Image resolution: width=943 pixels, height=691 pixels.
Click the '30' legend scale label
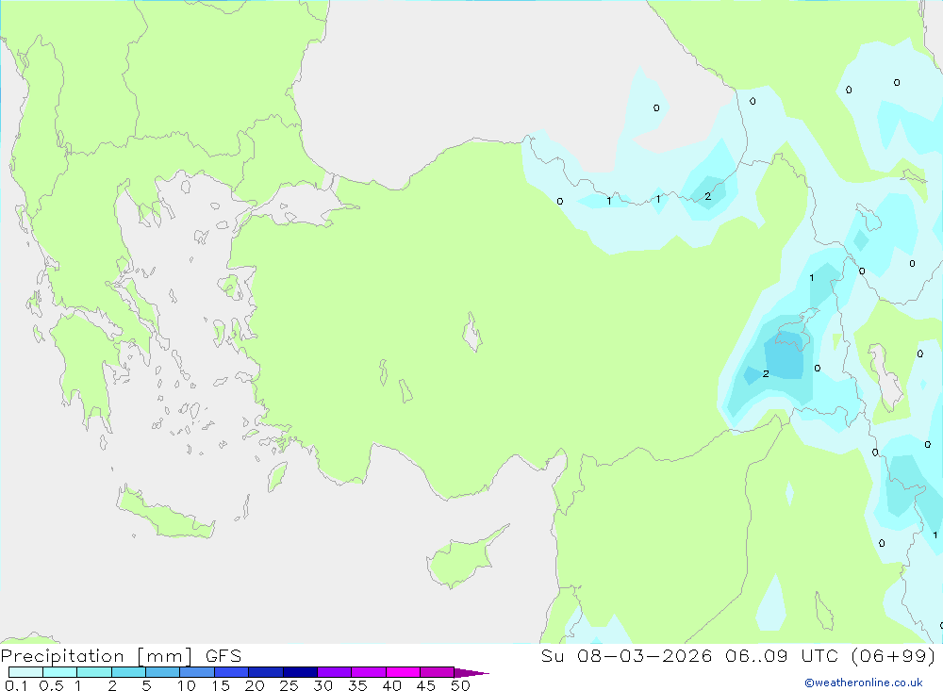323,685
